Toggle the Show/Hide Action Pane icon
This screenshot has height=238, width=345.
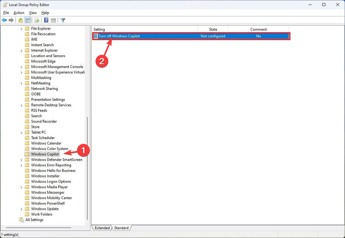click(x=53, y=20)
